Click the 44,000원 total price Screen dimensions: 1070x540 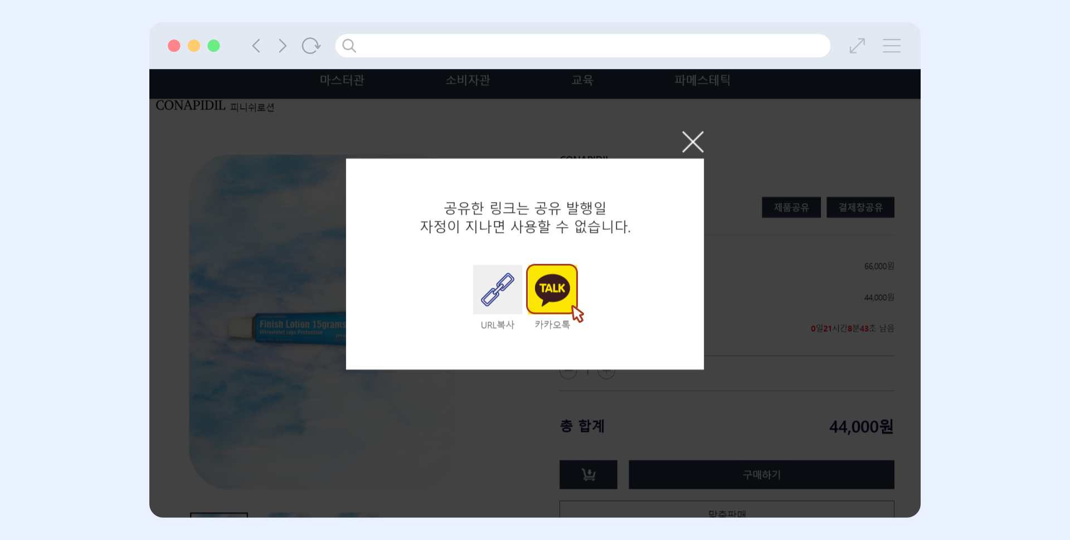[x=861, y=426]
